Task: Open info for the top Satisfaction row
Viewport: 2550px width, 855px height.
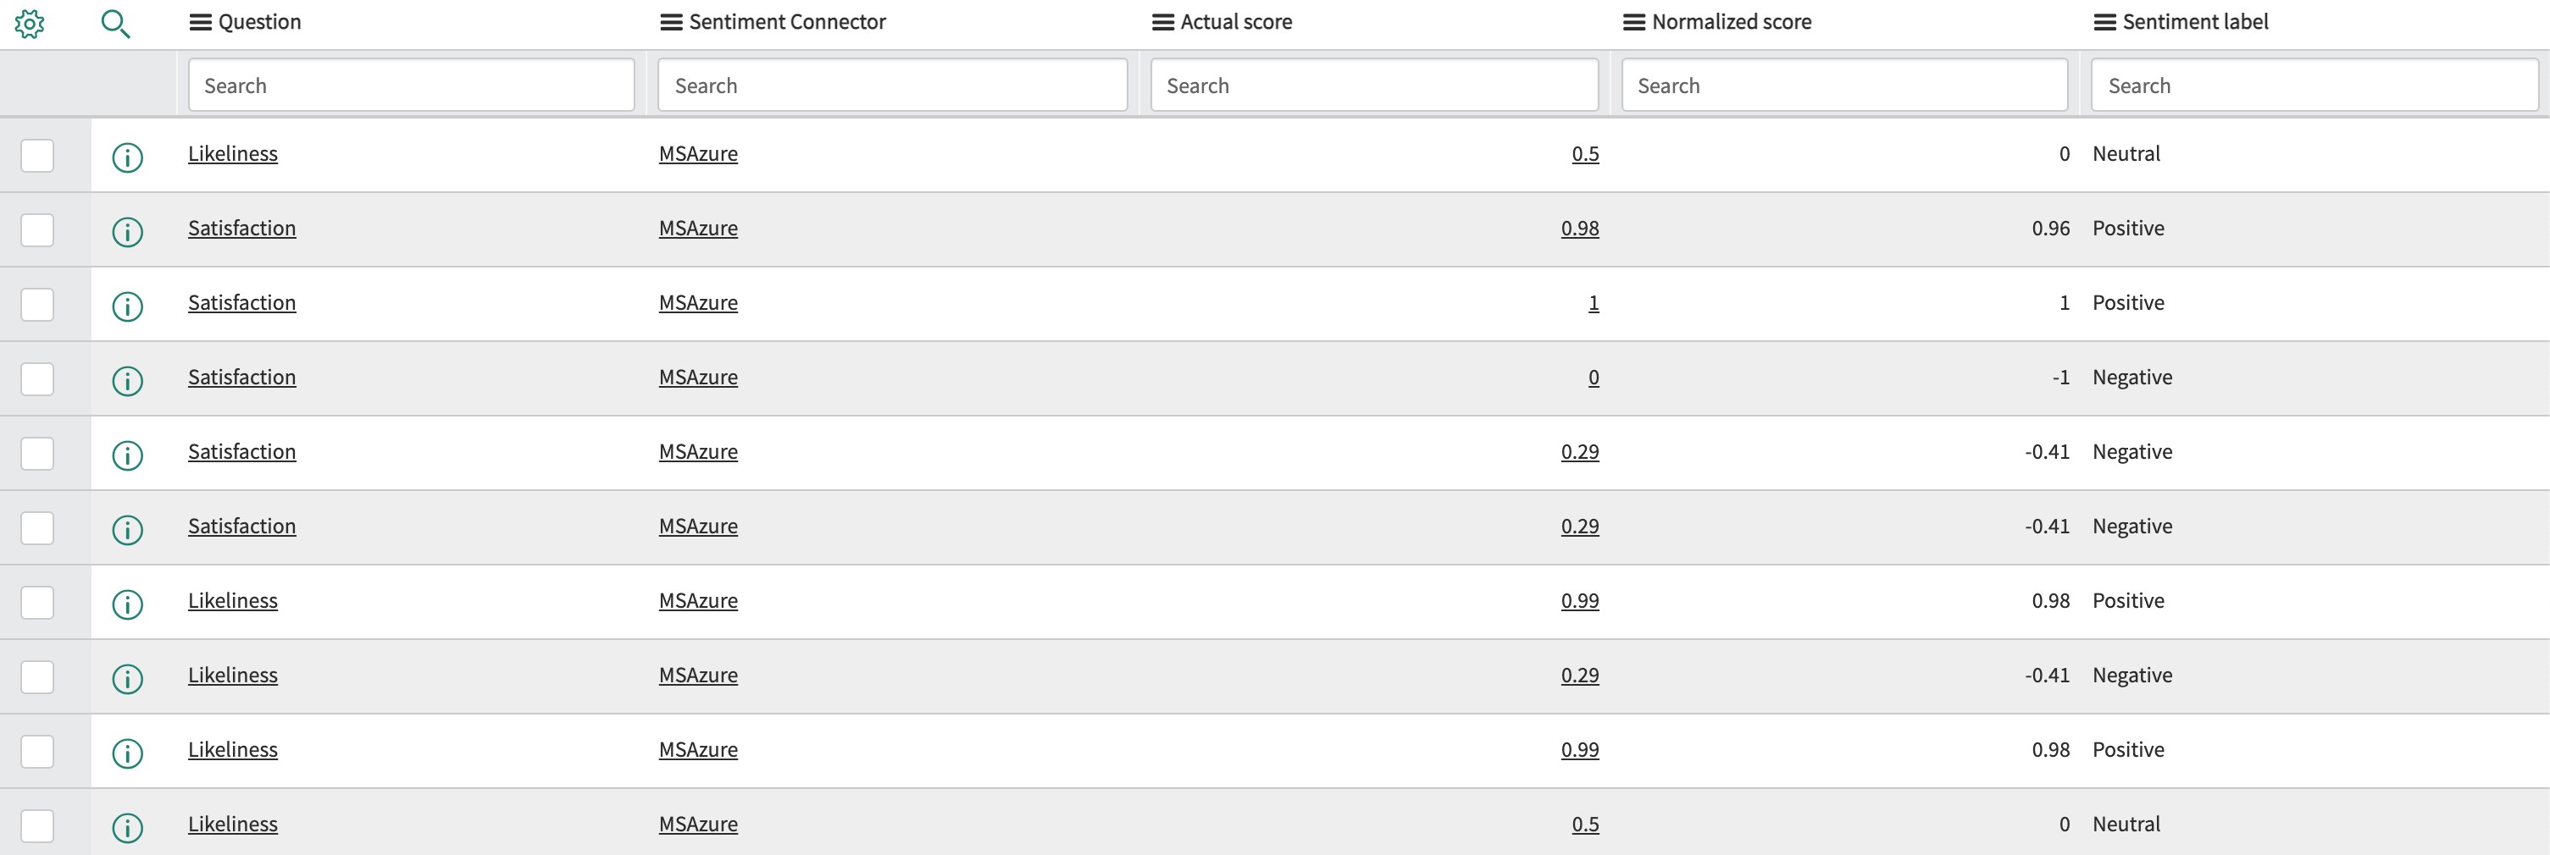Action: [x=129, y=229]
